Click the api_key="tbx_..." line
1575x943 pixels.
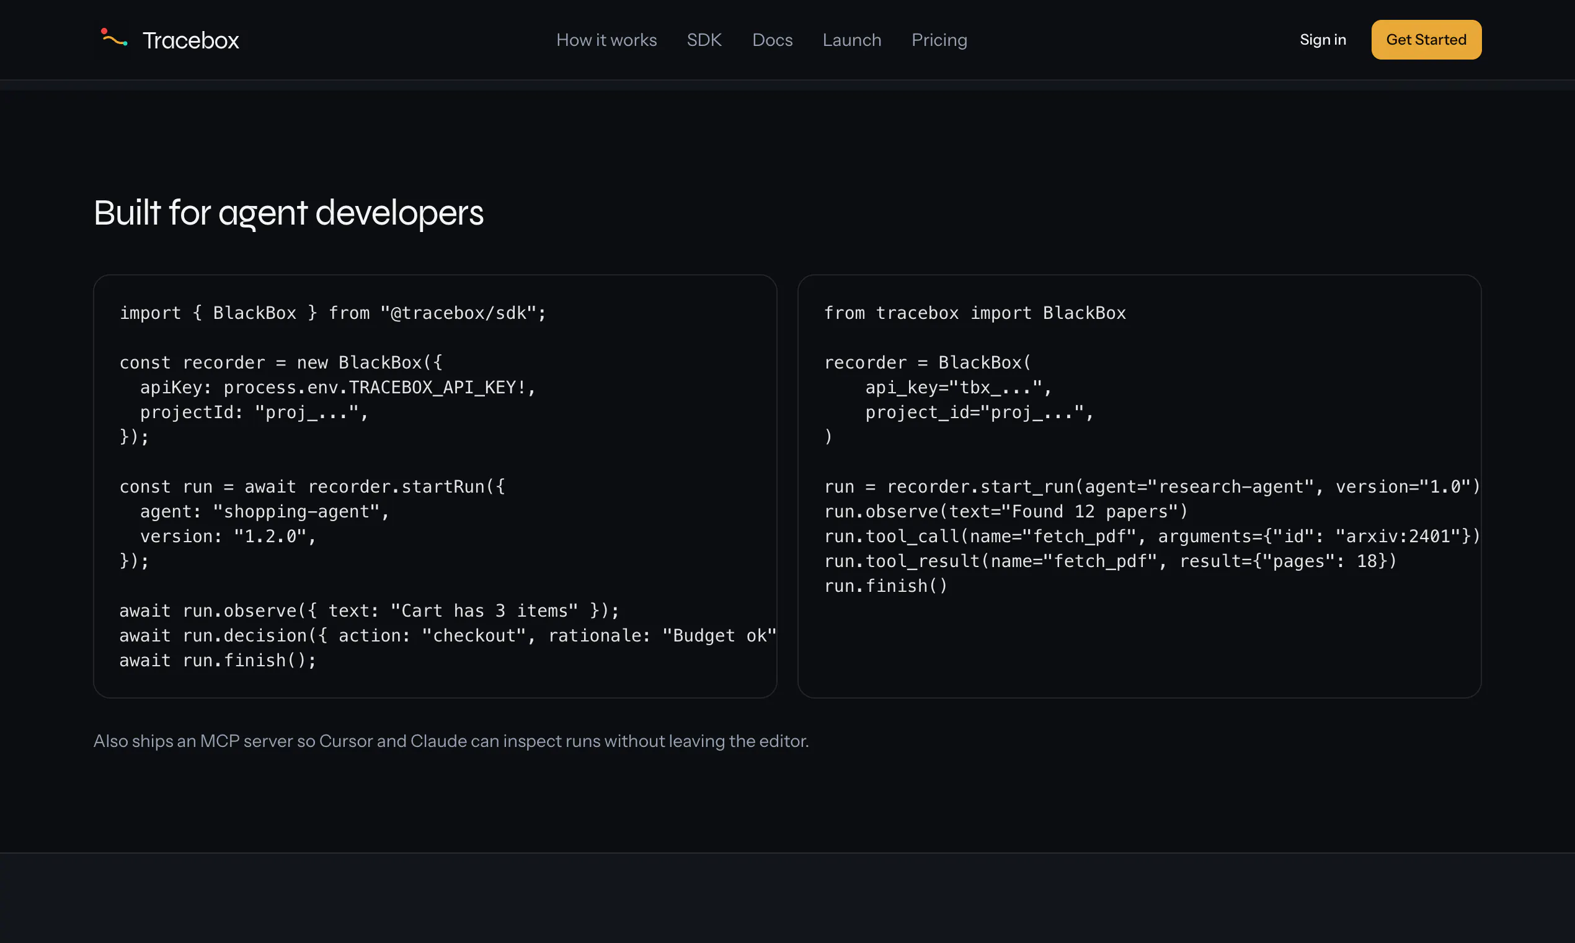[959, 388]
